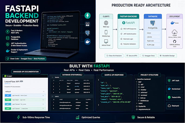Click the PostgreSQL elephant icon beside laptop
Viewport: 185px width, 123px height.
pyautogui.click(x=87, y=33)
